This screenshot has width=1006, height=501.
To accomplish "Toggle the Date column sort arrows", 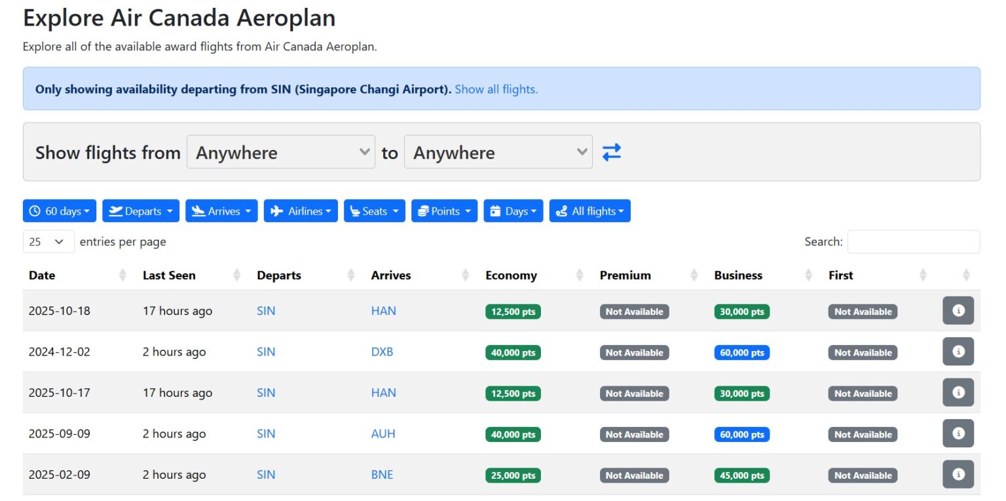I will 123,275.
